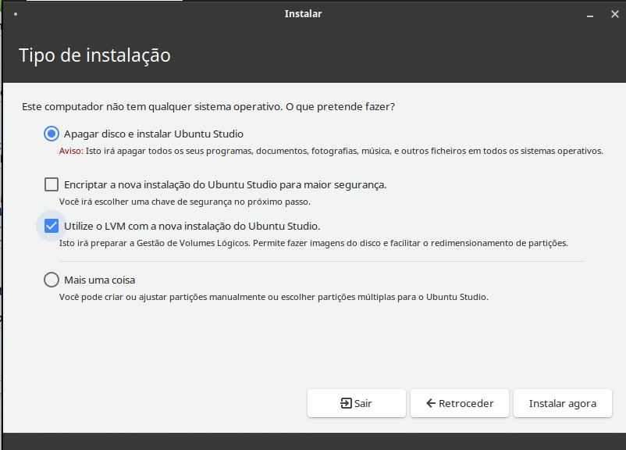Click Gestão de Volumes Lógicos description text
626x450 pixels.
tap(314, 243)
